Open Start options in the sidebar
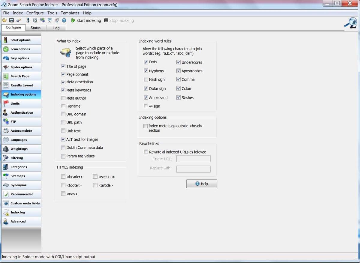The width and height of the screenshot is (360, 263). [x=21, y=40]
